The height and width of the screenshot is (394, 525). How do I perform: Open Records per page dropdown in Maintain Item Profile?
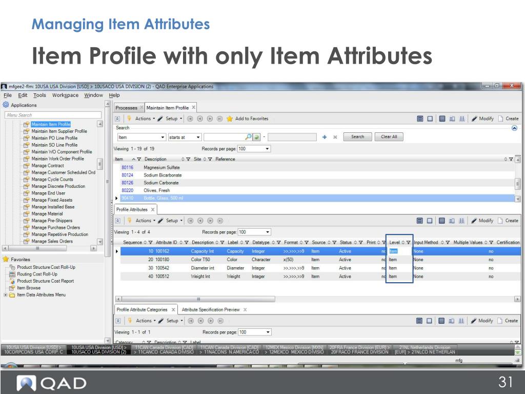pos(267,149)
